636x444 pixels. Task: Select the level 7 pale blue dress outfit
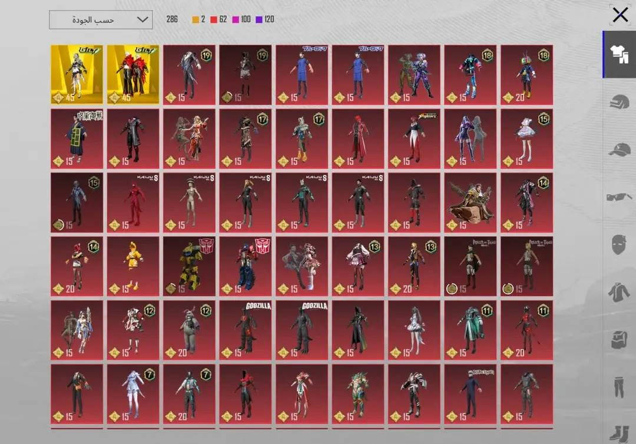coord(133,394)
